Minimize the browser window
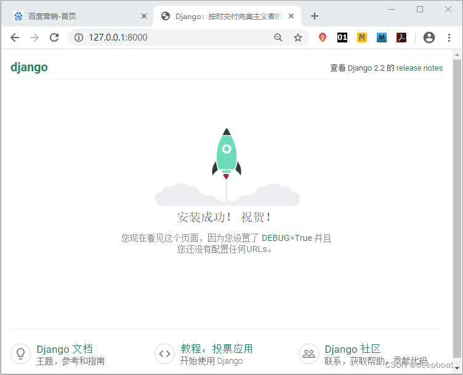The height and width of the screenshot is (375, 463). click(392, 9)
